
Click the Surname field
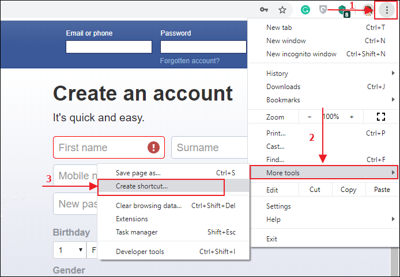[x=209, y=148]
